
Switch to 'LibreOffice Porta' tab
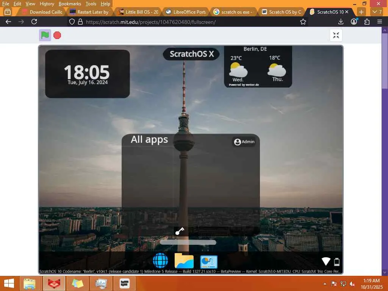(x=186, y=12)
